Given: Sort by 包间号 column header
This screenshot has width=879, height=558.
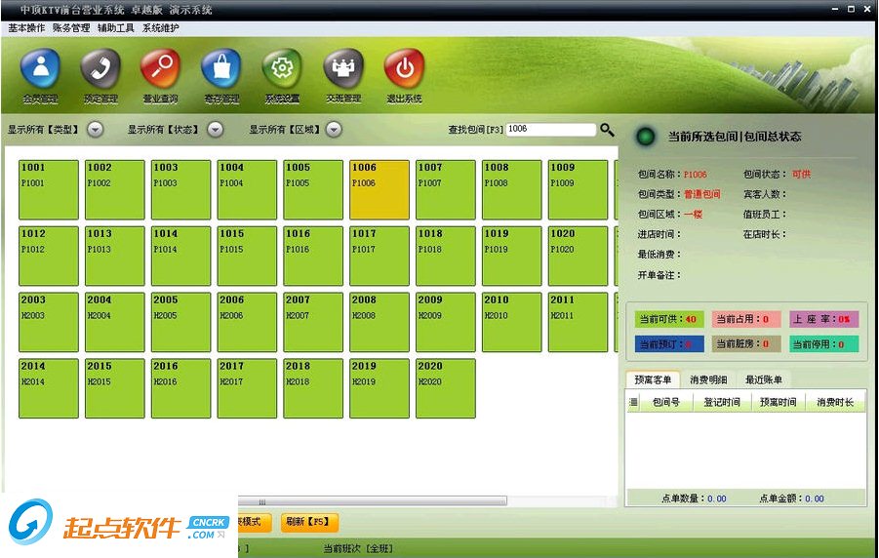Looking at the screenshot, I should 666,402.
